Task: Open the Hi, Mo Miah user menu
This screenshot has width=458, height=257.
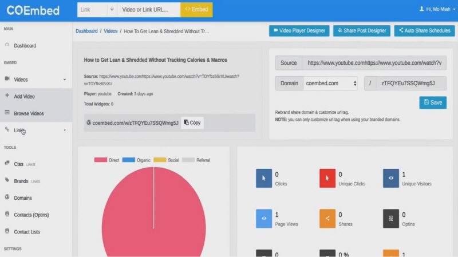Action: pyautogui.click(x=437, y=9)
